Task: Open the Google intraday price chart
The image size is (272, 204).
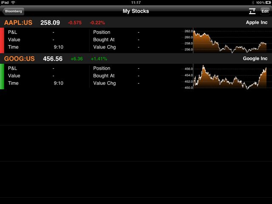Action: [x=226, y=76]
